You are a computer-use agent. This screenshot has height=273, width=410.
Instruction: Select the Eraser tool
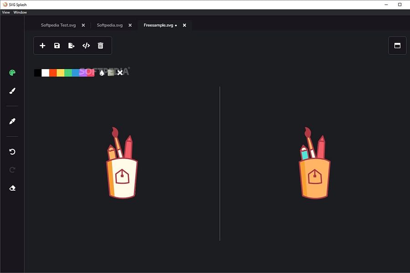(12, 187)
